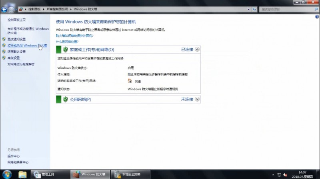Open File Explorer from taskbar

pyautogui.click(x=22, y=175)
